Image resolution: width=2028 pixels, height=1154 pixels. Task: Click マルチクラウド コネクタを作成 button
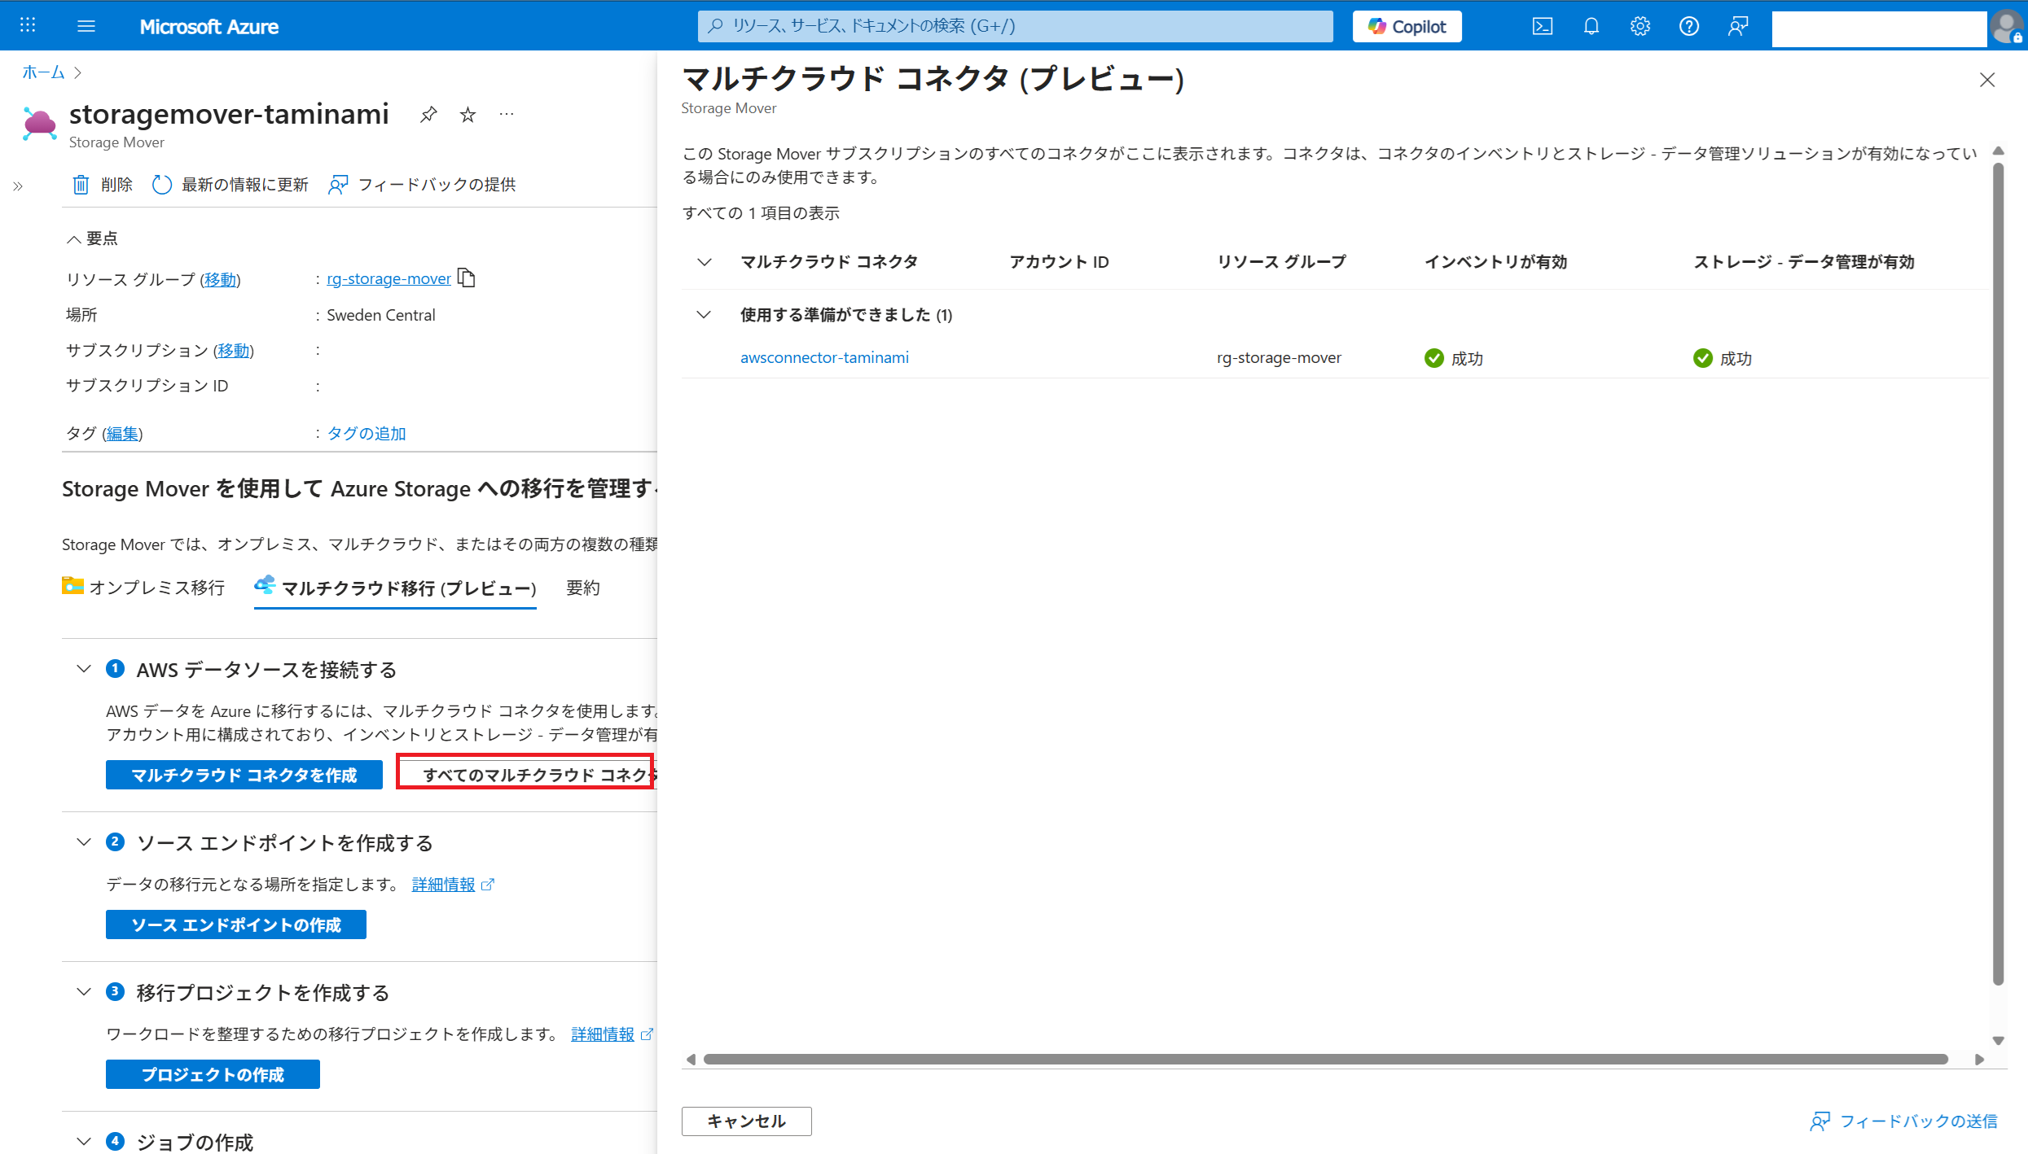[x=244, y=775]
